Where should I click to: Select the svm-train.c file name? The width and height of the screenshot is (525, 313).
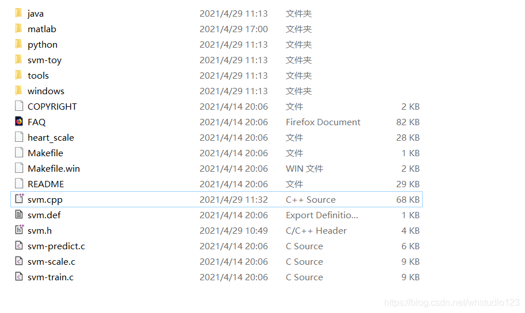coord(51,277)
